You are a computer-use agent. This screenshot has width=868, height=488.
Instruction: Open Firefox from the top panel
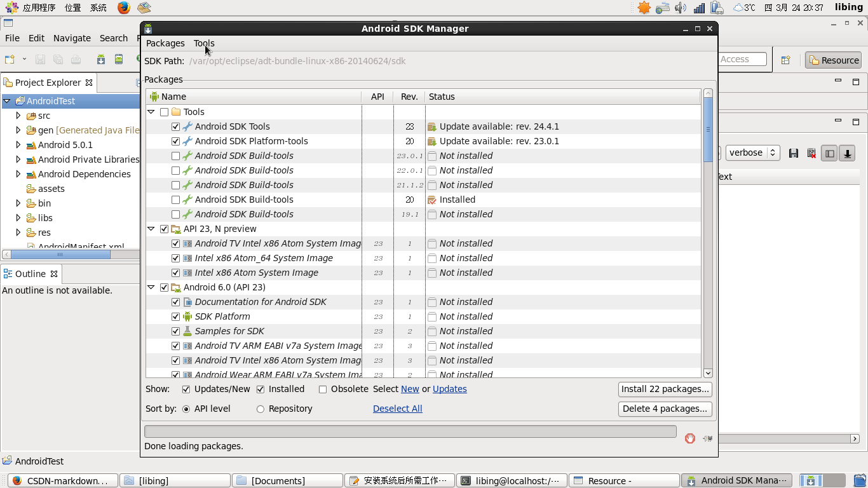coord(124,8)
